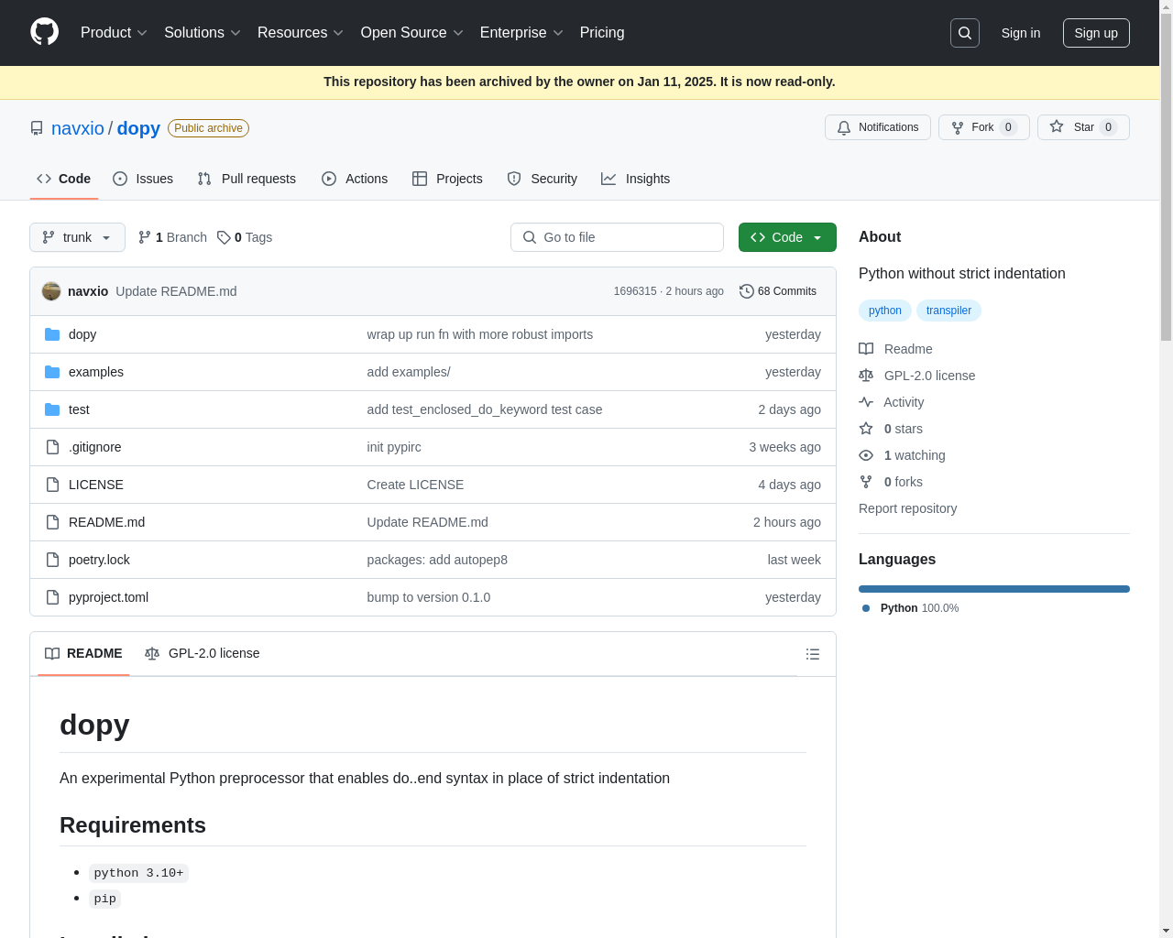Click the tag icon next to 0 Tags
The width and height of the screenshot is (1173, 938).
[x=224, y=237]
